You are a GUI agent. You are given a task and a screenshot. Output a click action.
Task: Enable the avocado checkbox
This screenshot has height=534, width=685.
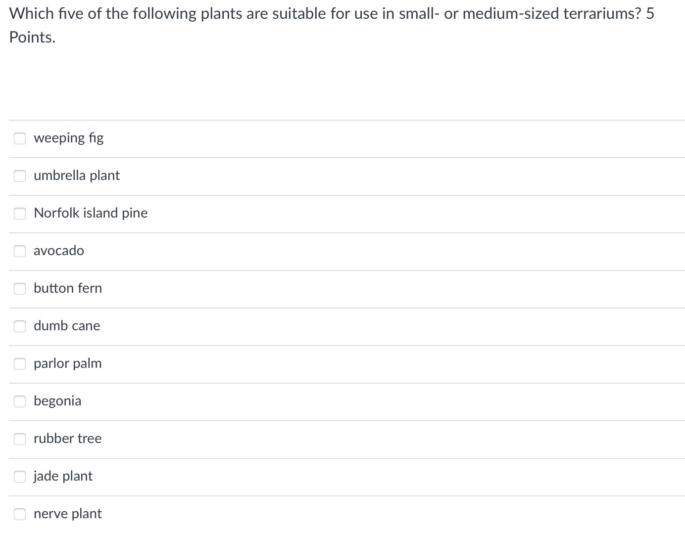[20, 251]
